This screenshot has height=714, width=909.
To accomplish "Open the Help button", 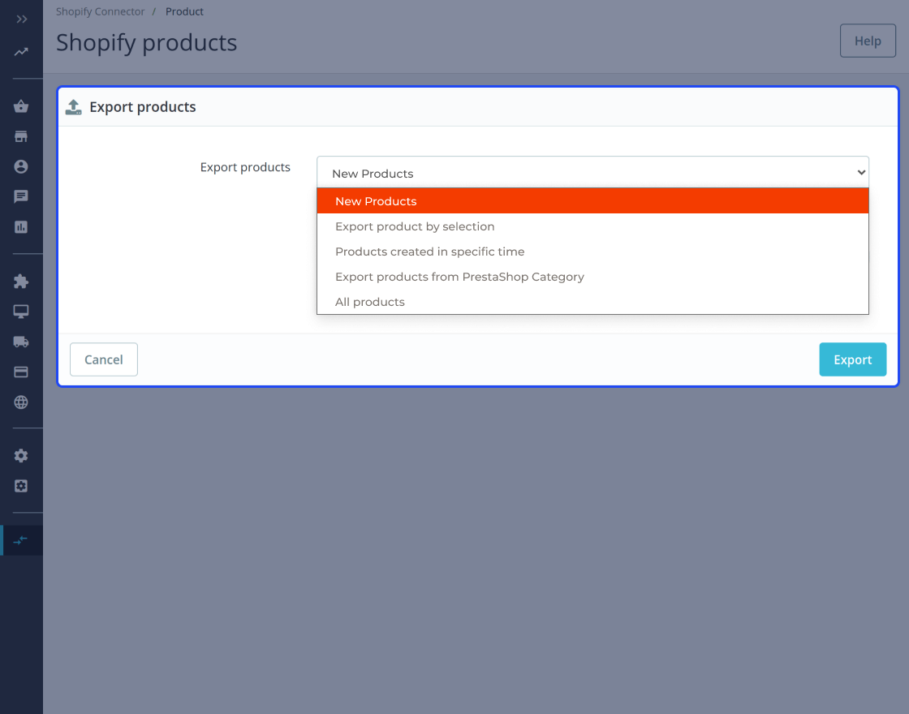I will tap(868, 41).
